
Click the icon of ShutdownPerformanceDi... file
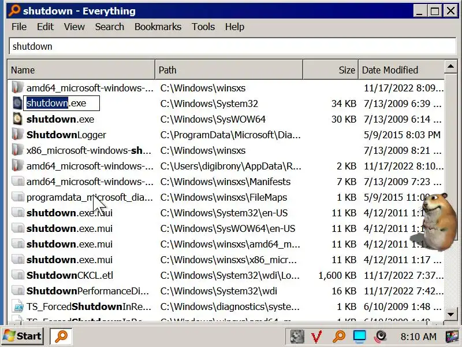(18, 291)
